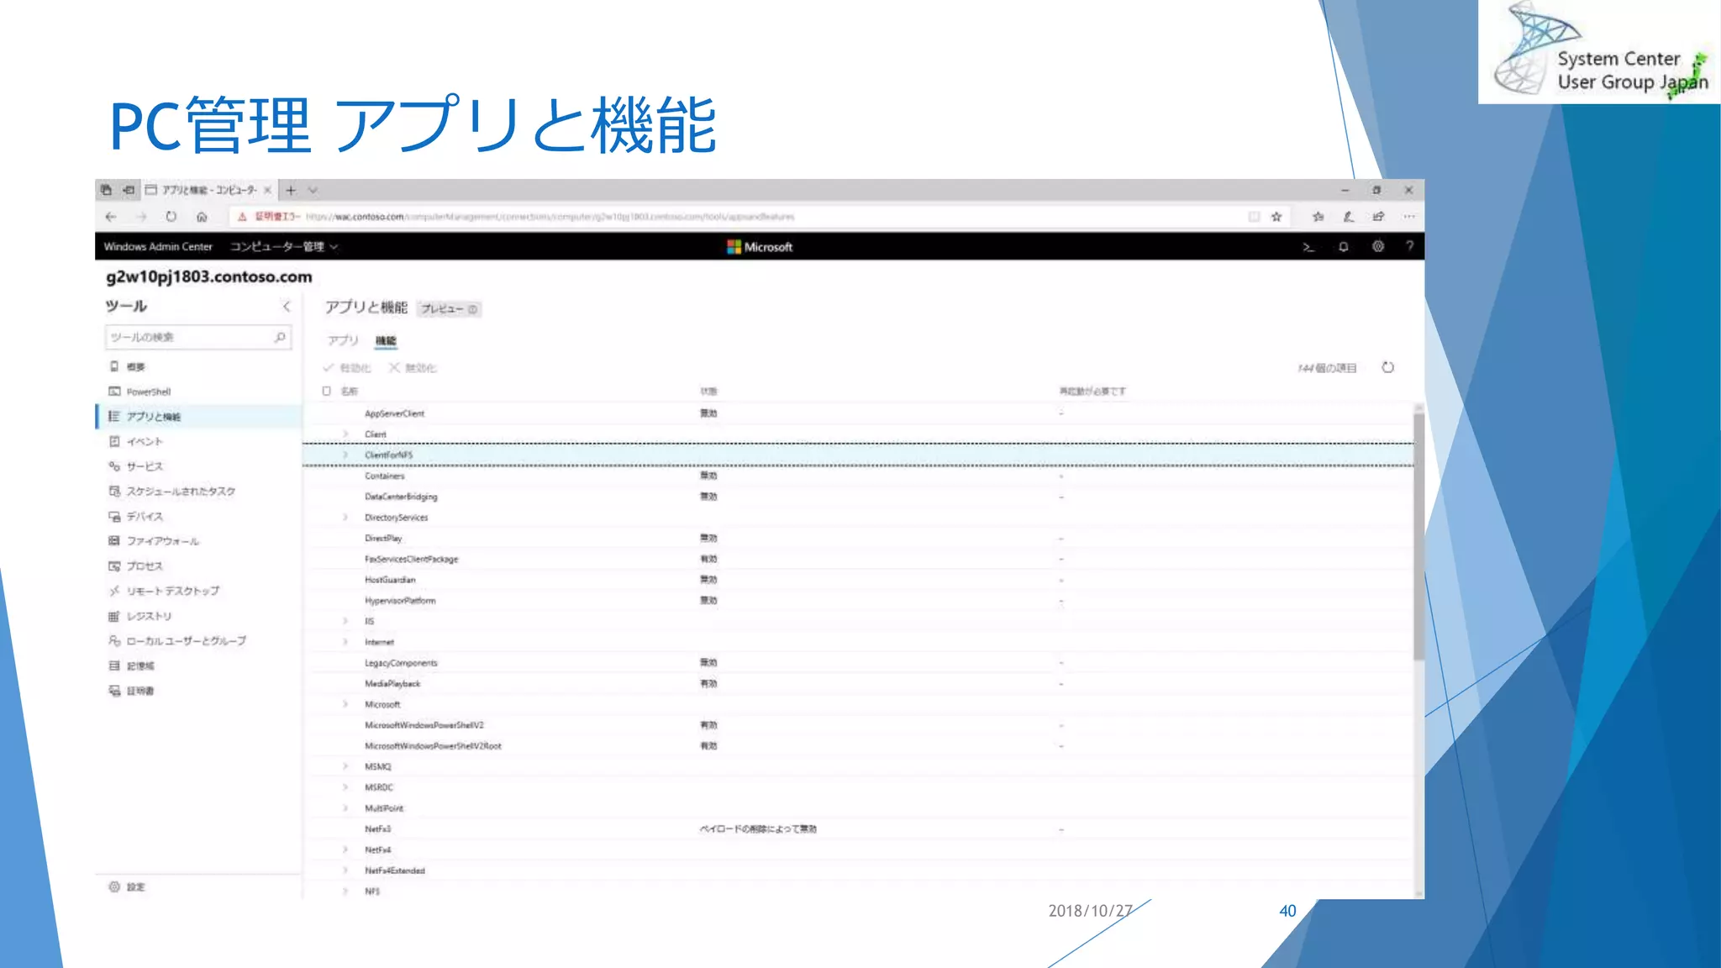Screen dimensions: 1721x968
Task: Open a new browser tab
Action: point(291,190)
